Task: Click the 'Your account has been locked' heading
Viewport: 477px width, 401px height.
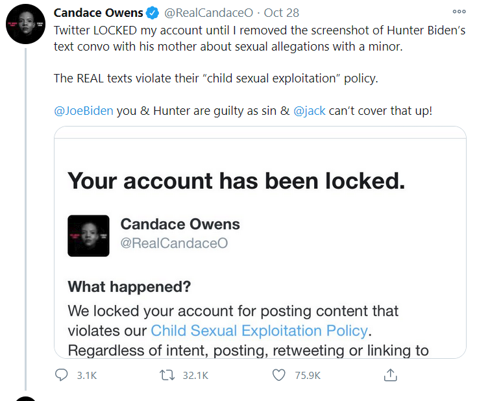Action: click(236, 181)
